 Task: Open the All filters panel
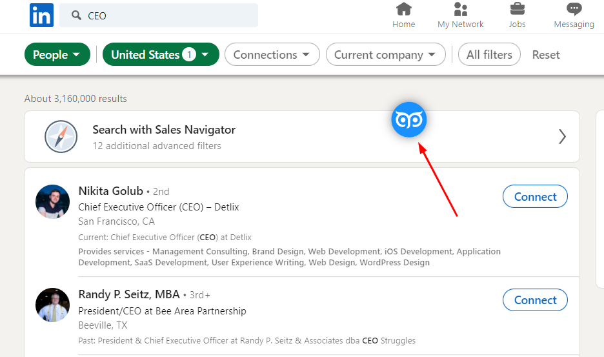click(489, 54)
